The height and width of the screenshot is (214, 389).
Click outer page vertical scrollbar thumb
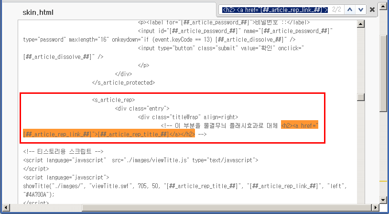coord(383,74)
